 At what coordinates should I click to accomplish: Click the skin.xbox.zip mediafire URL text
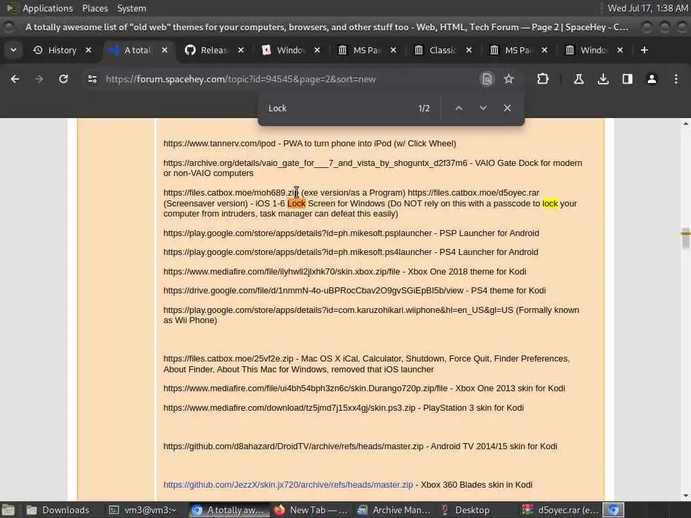coord(281,271)
